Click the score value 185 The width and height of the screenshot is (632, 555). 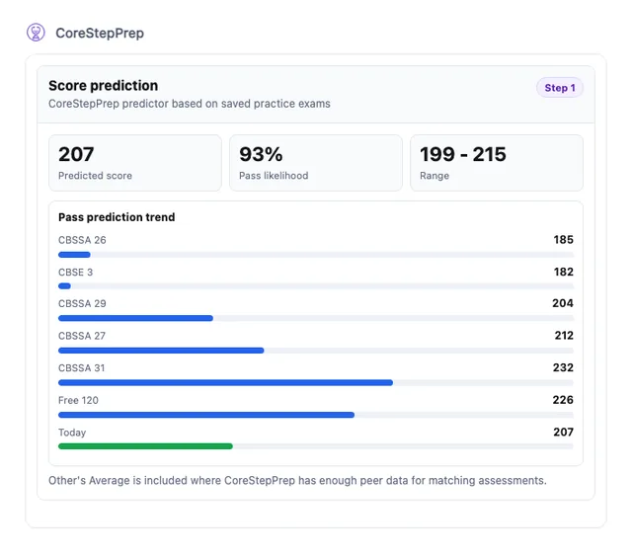tap(563, 239)
